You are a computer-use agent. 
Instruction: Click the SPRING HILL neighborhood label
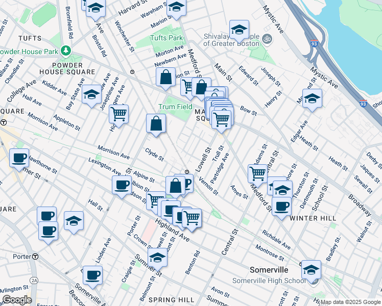(x=172, y=300)
